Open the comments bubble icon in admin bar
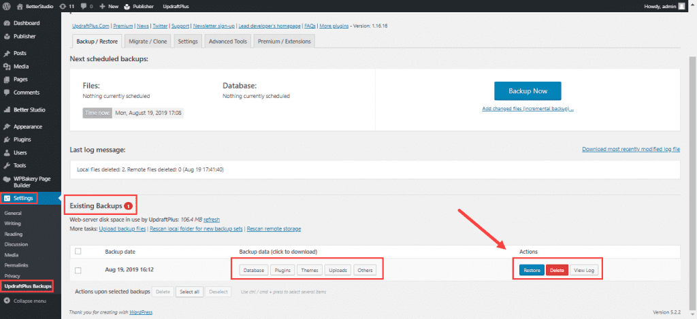Image resolution: width=697 pixels, height=319 pixels. pos(84,6)
